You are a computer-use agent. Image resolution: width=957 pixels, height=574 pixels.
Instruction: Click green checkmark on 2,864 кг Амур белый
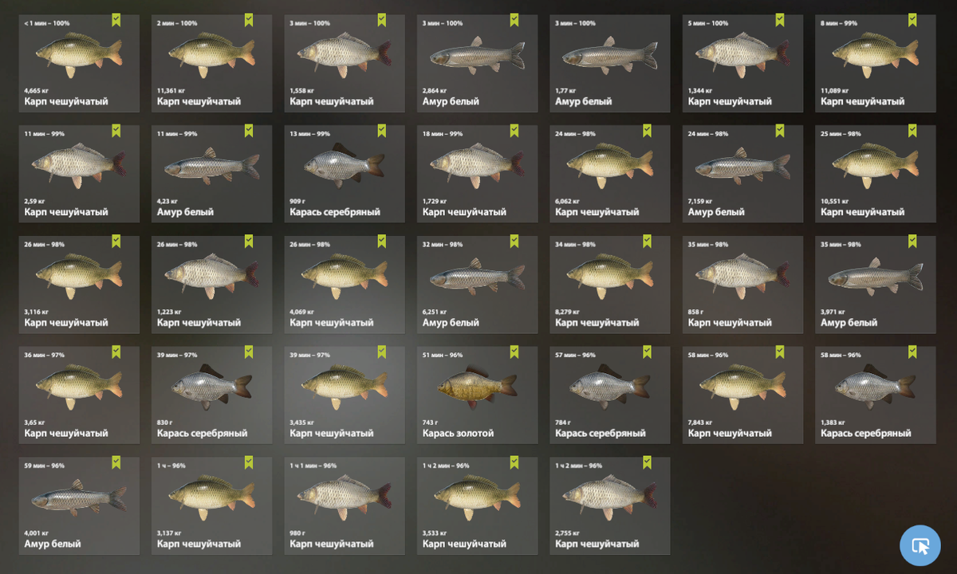click(x=514, y=20)
